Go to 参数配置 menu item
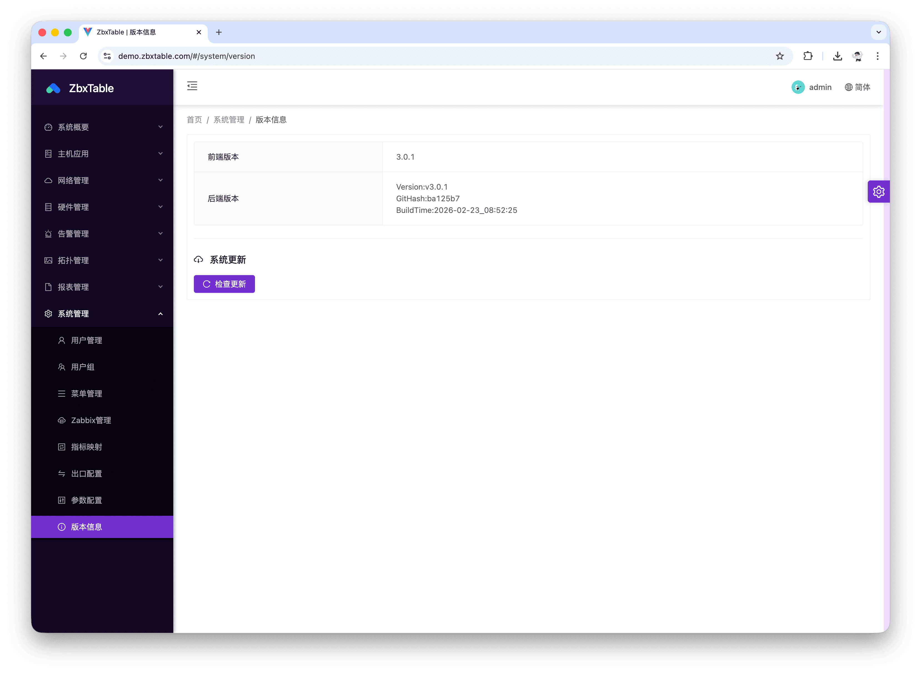Image resolution: width=921 pixels, height=674 pixels. [87, 500]
